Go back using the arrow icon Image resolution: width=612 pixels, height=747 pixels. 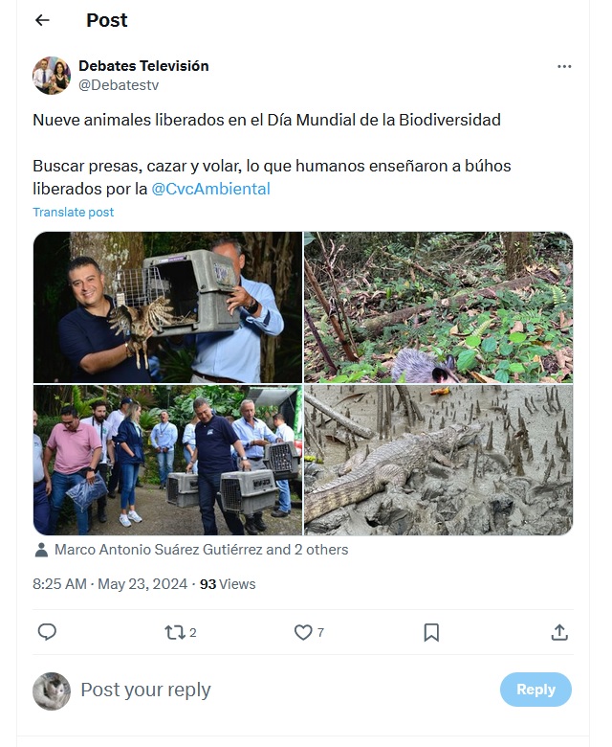pyautogui.click(x=42, y=20)
